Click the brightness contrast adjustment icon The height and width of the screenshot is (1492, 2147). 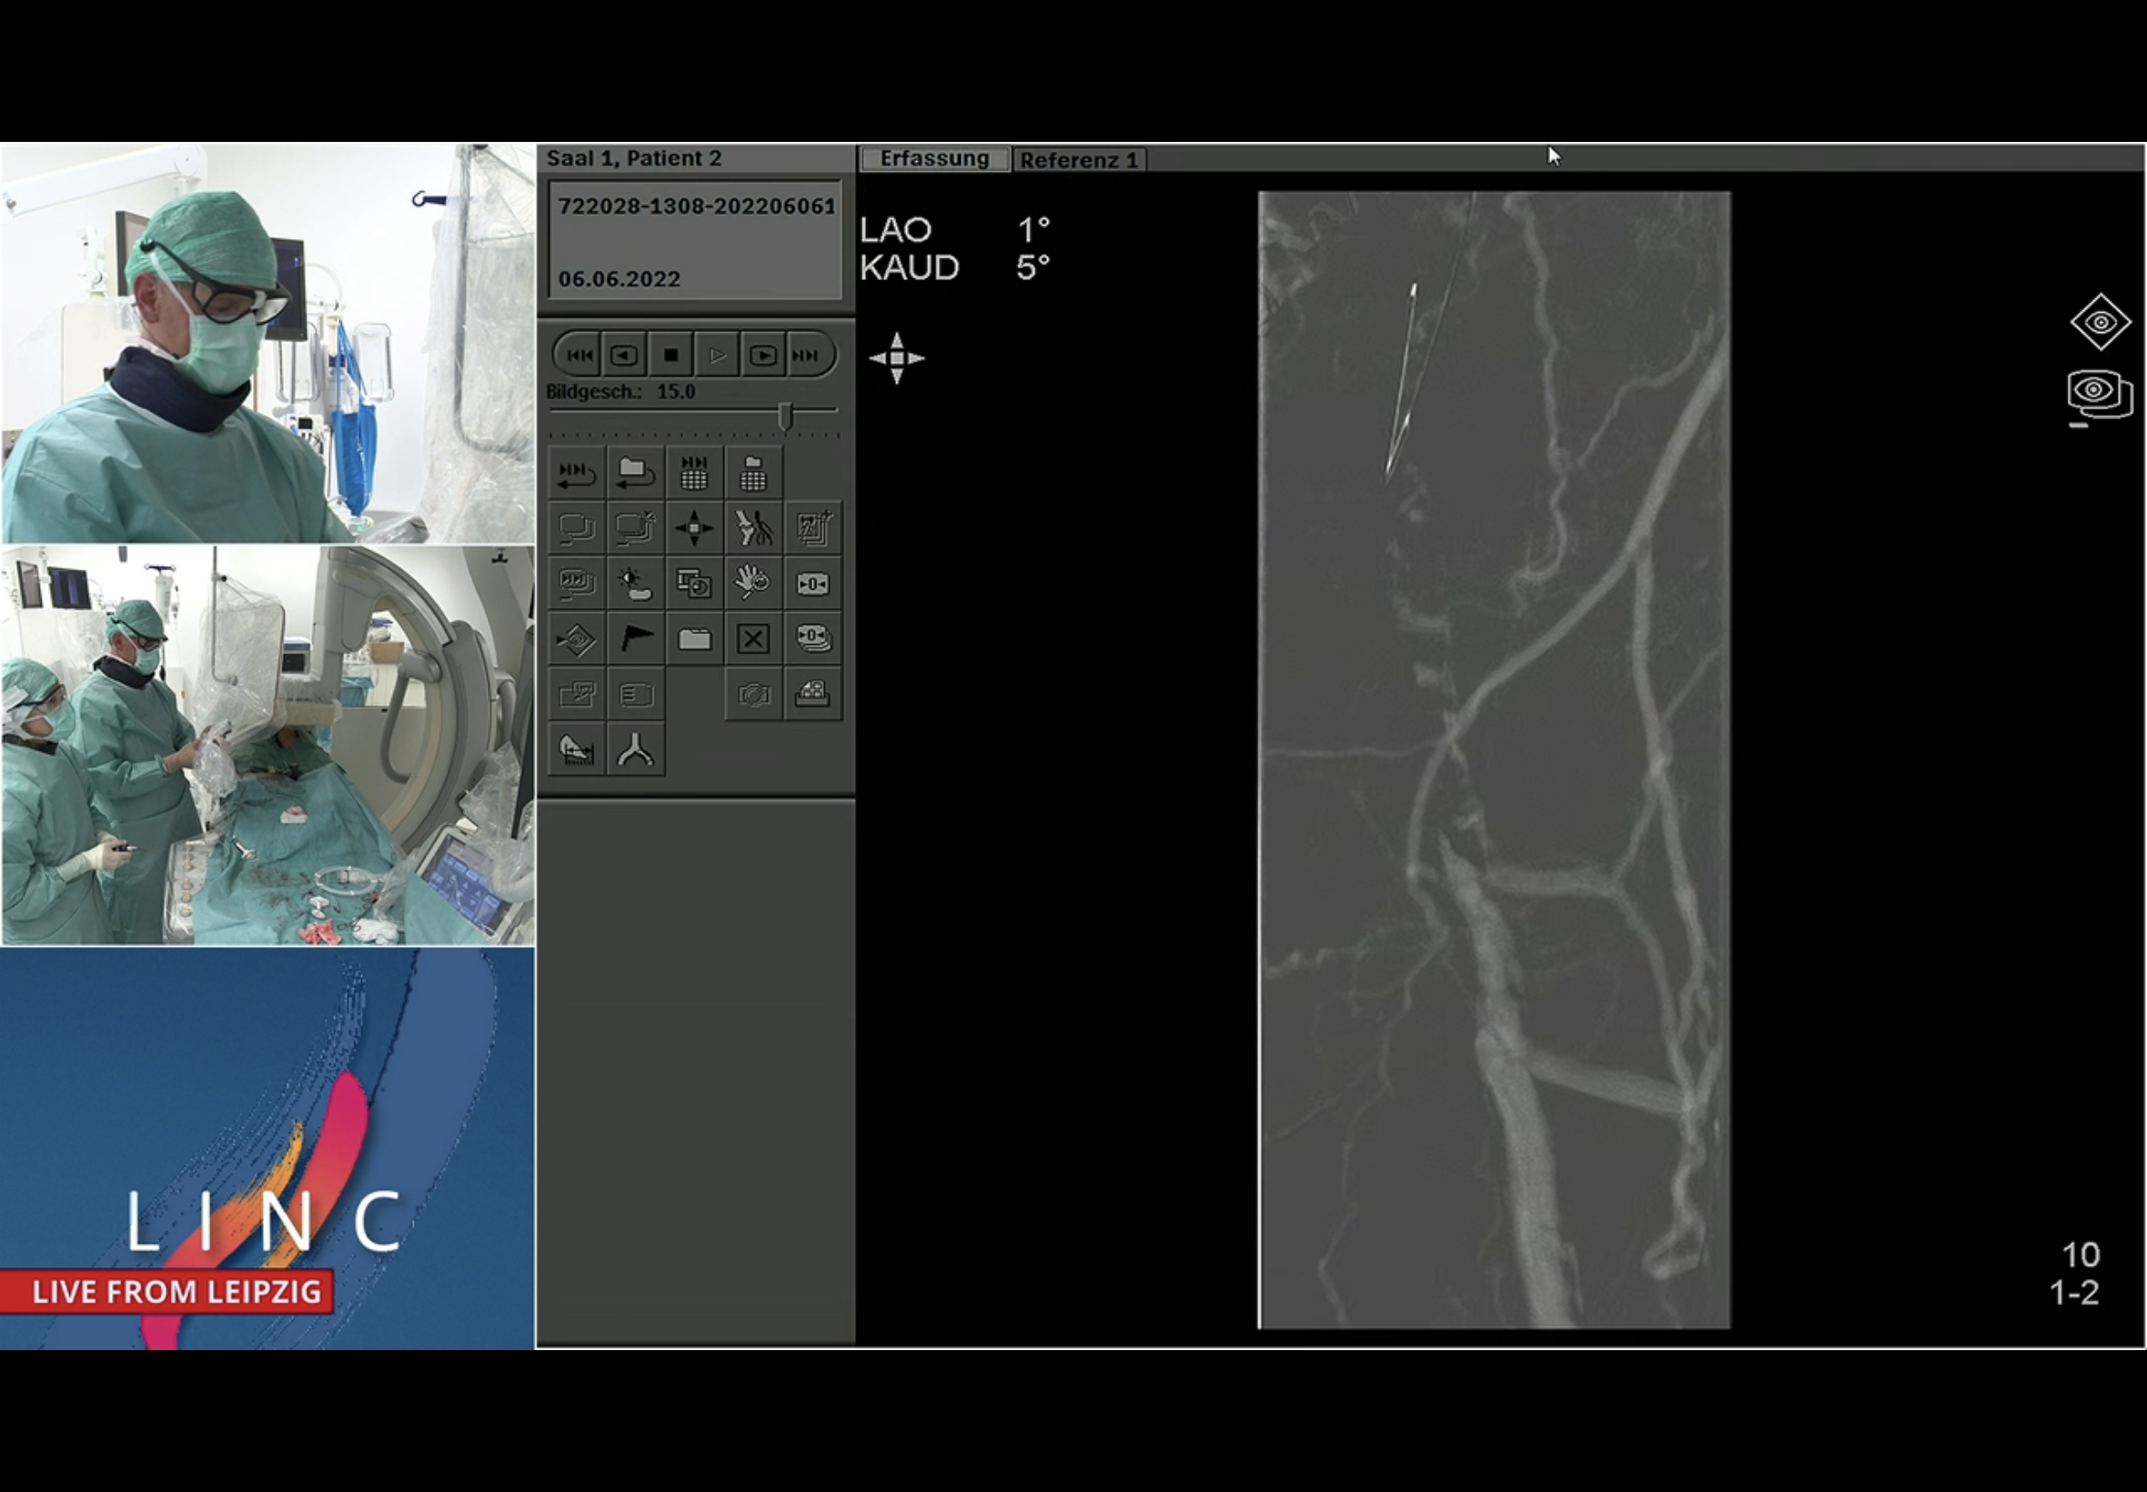pyautogui.click(x=636, y=584)
